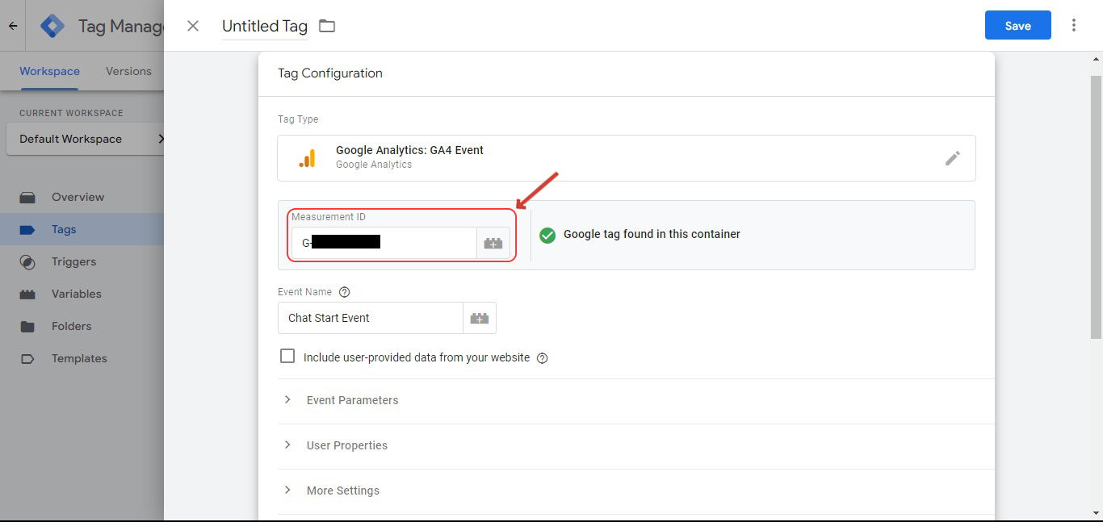This screenshot has height=522, width=1103.
Task: Click the green check Google tag found icon
Action: click(547, 235)
